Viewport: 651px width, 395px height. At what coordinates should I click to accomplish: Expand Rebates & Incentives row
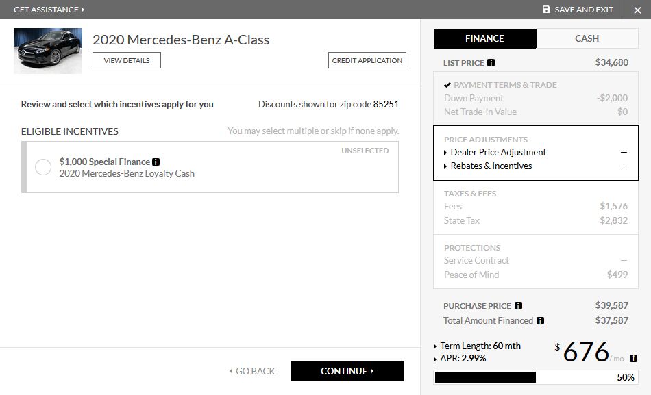491,166
